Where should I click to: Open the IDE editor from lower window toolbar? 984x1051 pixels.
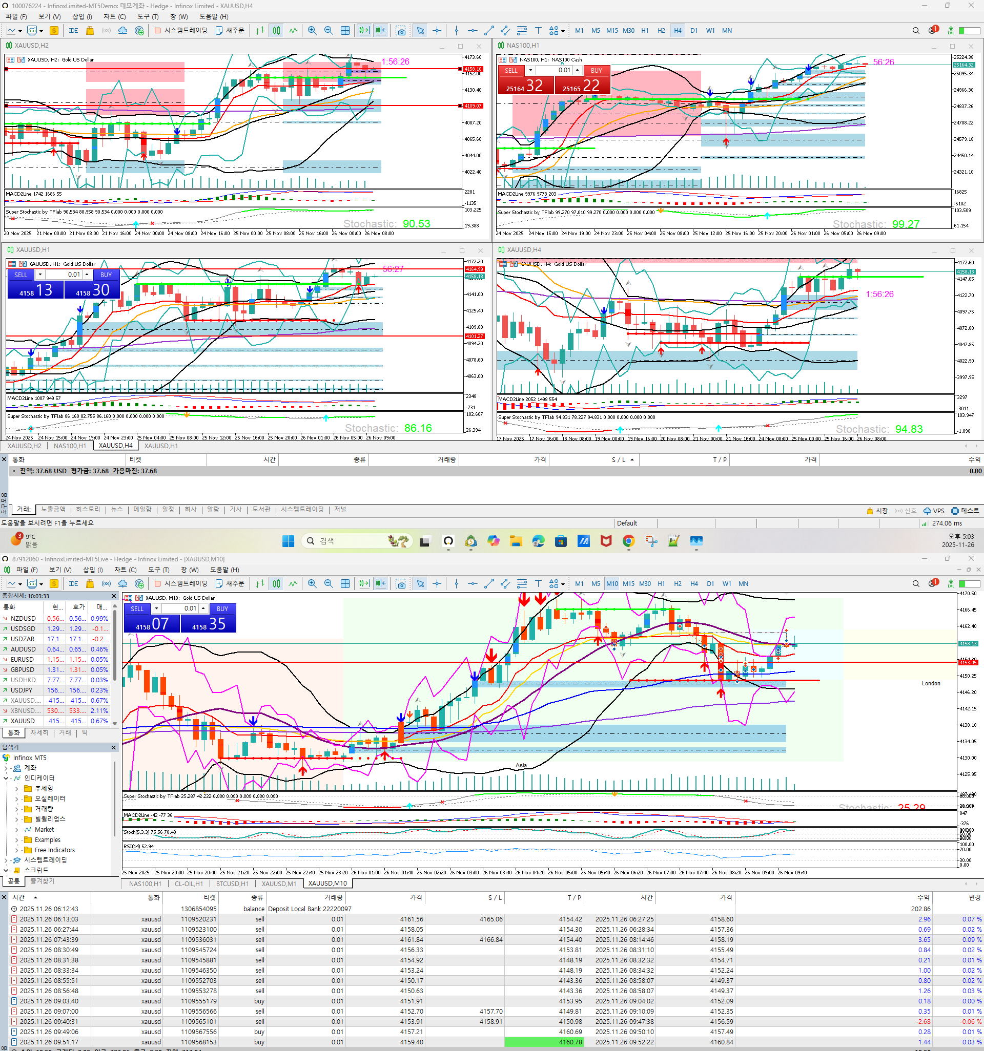coord(73,584)
